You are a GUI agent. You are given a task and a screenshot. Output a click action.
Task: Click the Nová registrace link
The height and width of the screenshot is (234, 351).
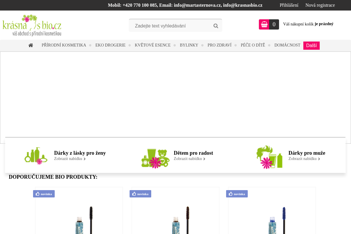[320, 5]
